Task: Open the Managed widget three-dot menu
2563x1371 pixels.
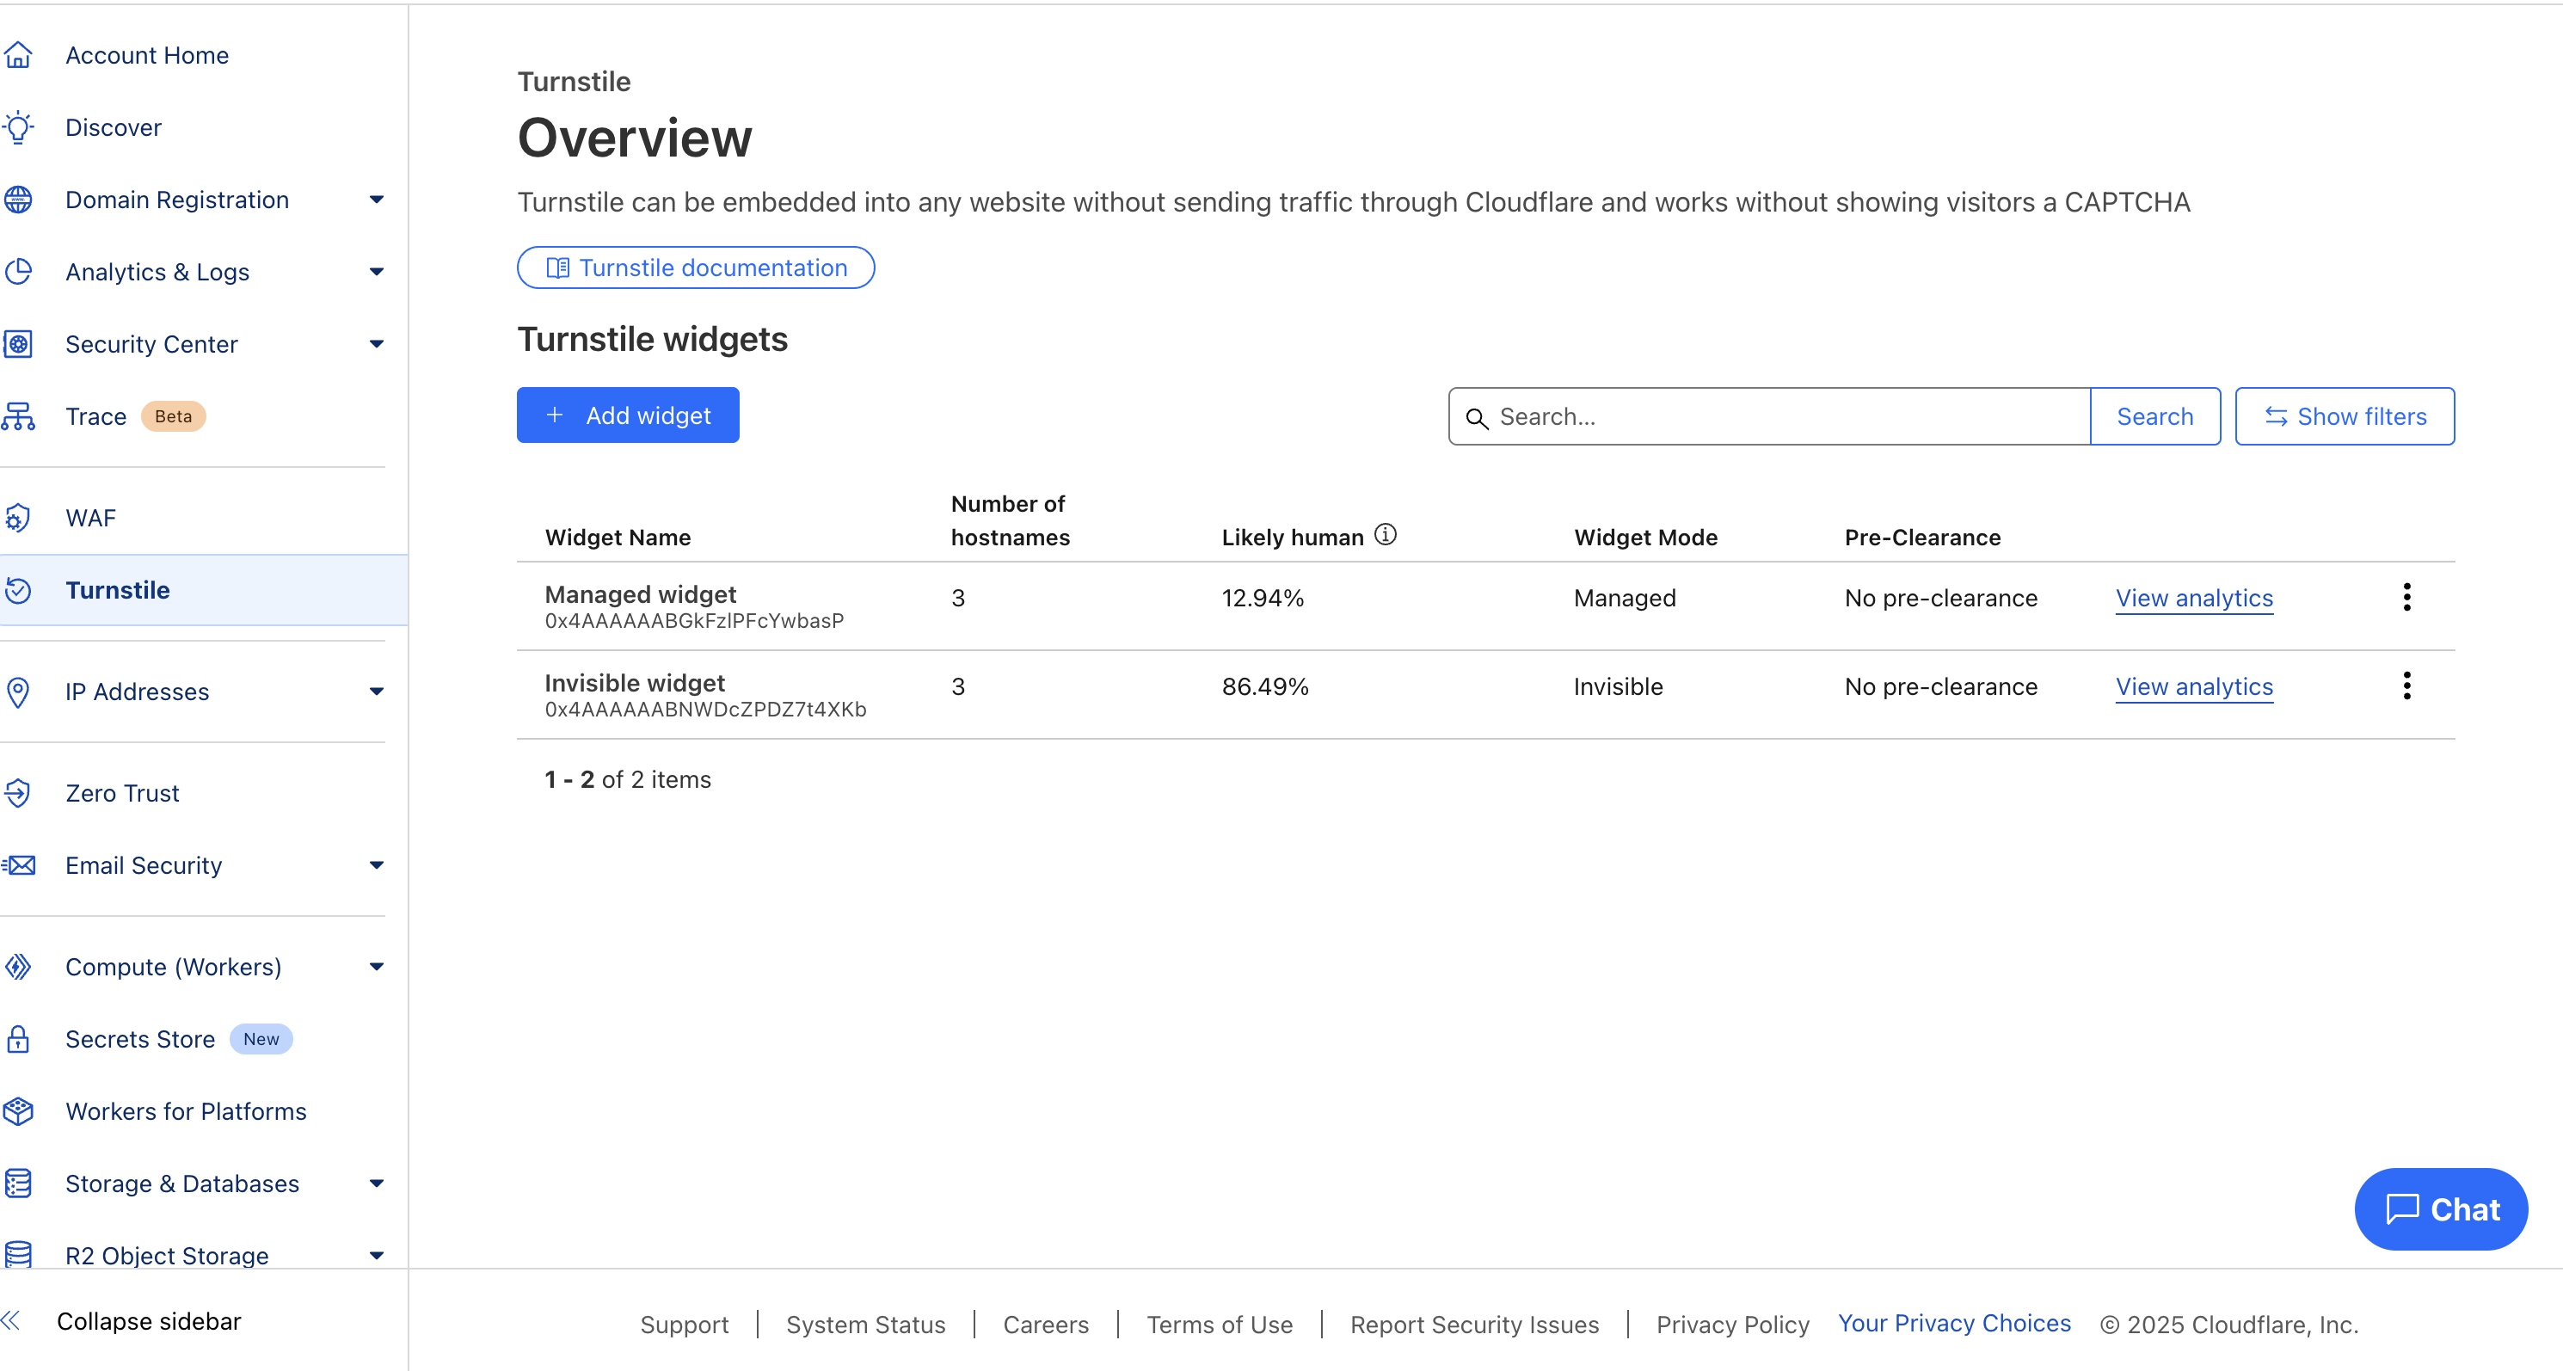Action: click(x=2406, y=598)
